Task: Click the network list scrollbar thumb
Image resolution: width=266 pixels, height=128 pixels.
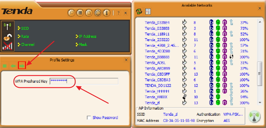Action: [x=260, y=73]
